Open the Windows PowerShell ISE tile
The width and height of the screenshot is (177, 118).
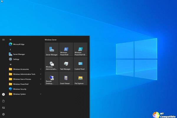coord(80,50)
